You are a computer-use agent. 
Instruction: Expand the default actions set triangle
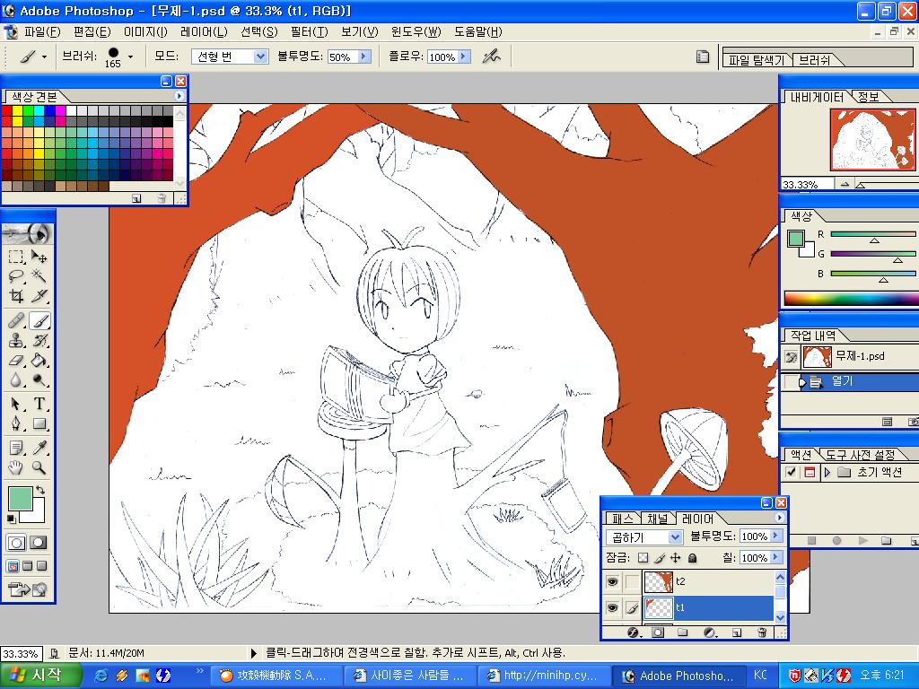[827, 472]
